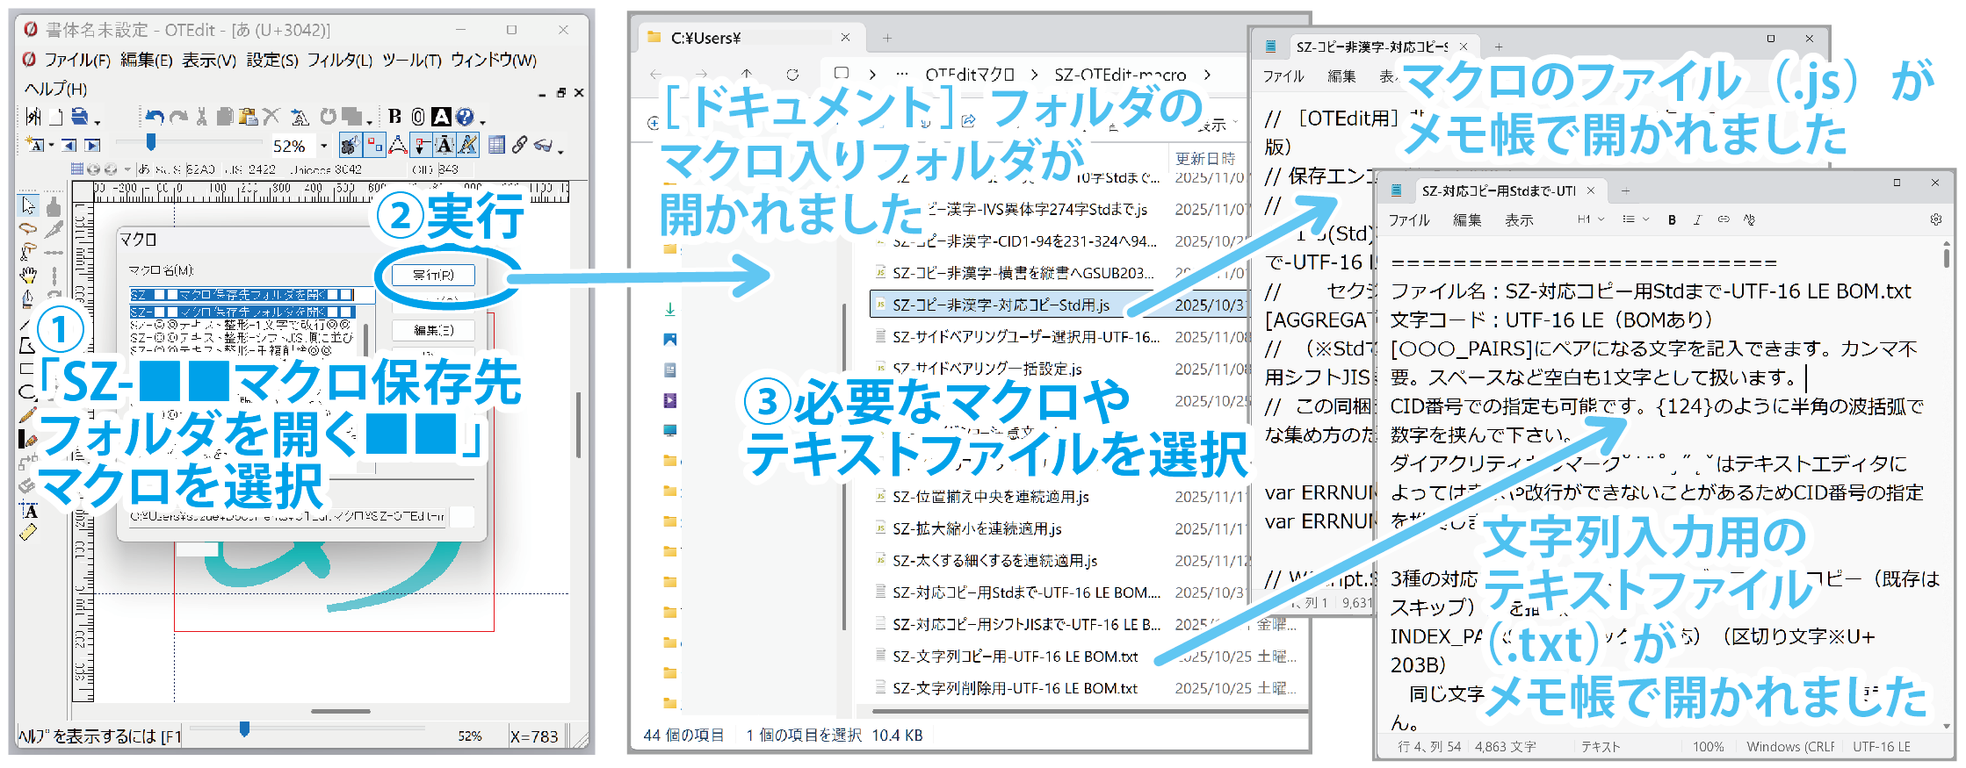Click the Bold button in Notepad toolbar
This screenshot has height=768, width=1966.
click(x=1672, y=219)
